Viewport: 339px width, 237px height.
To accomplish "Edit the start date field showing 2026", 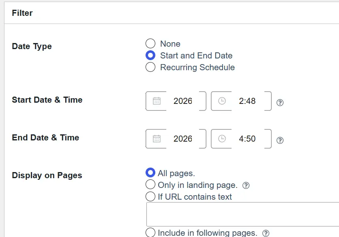I will tap(183, 101).
